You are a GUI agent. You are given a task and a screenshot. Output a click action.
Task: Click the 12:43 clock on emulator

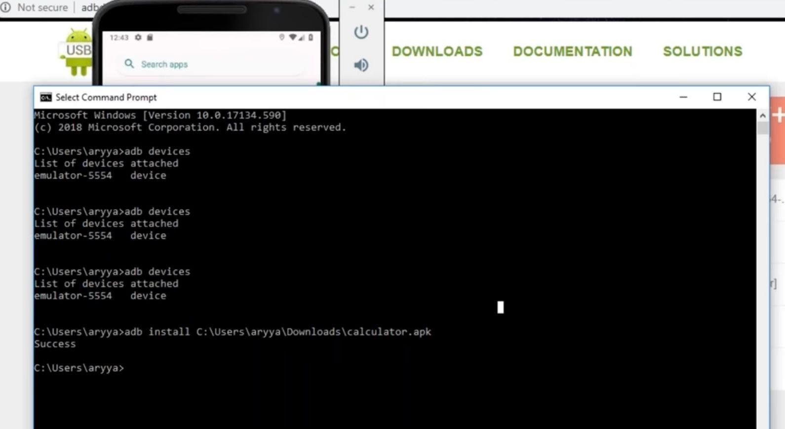pos(119,38)
